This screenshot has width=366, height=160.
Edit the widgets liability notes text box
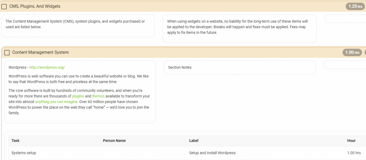coord(239,29)
